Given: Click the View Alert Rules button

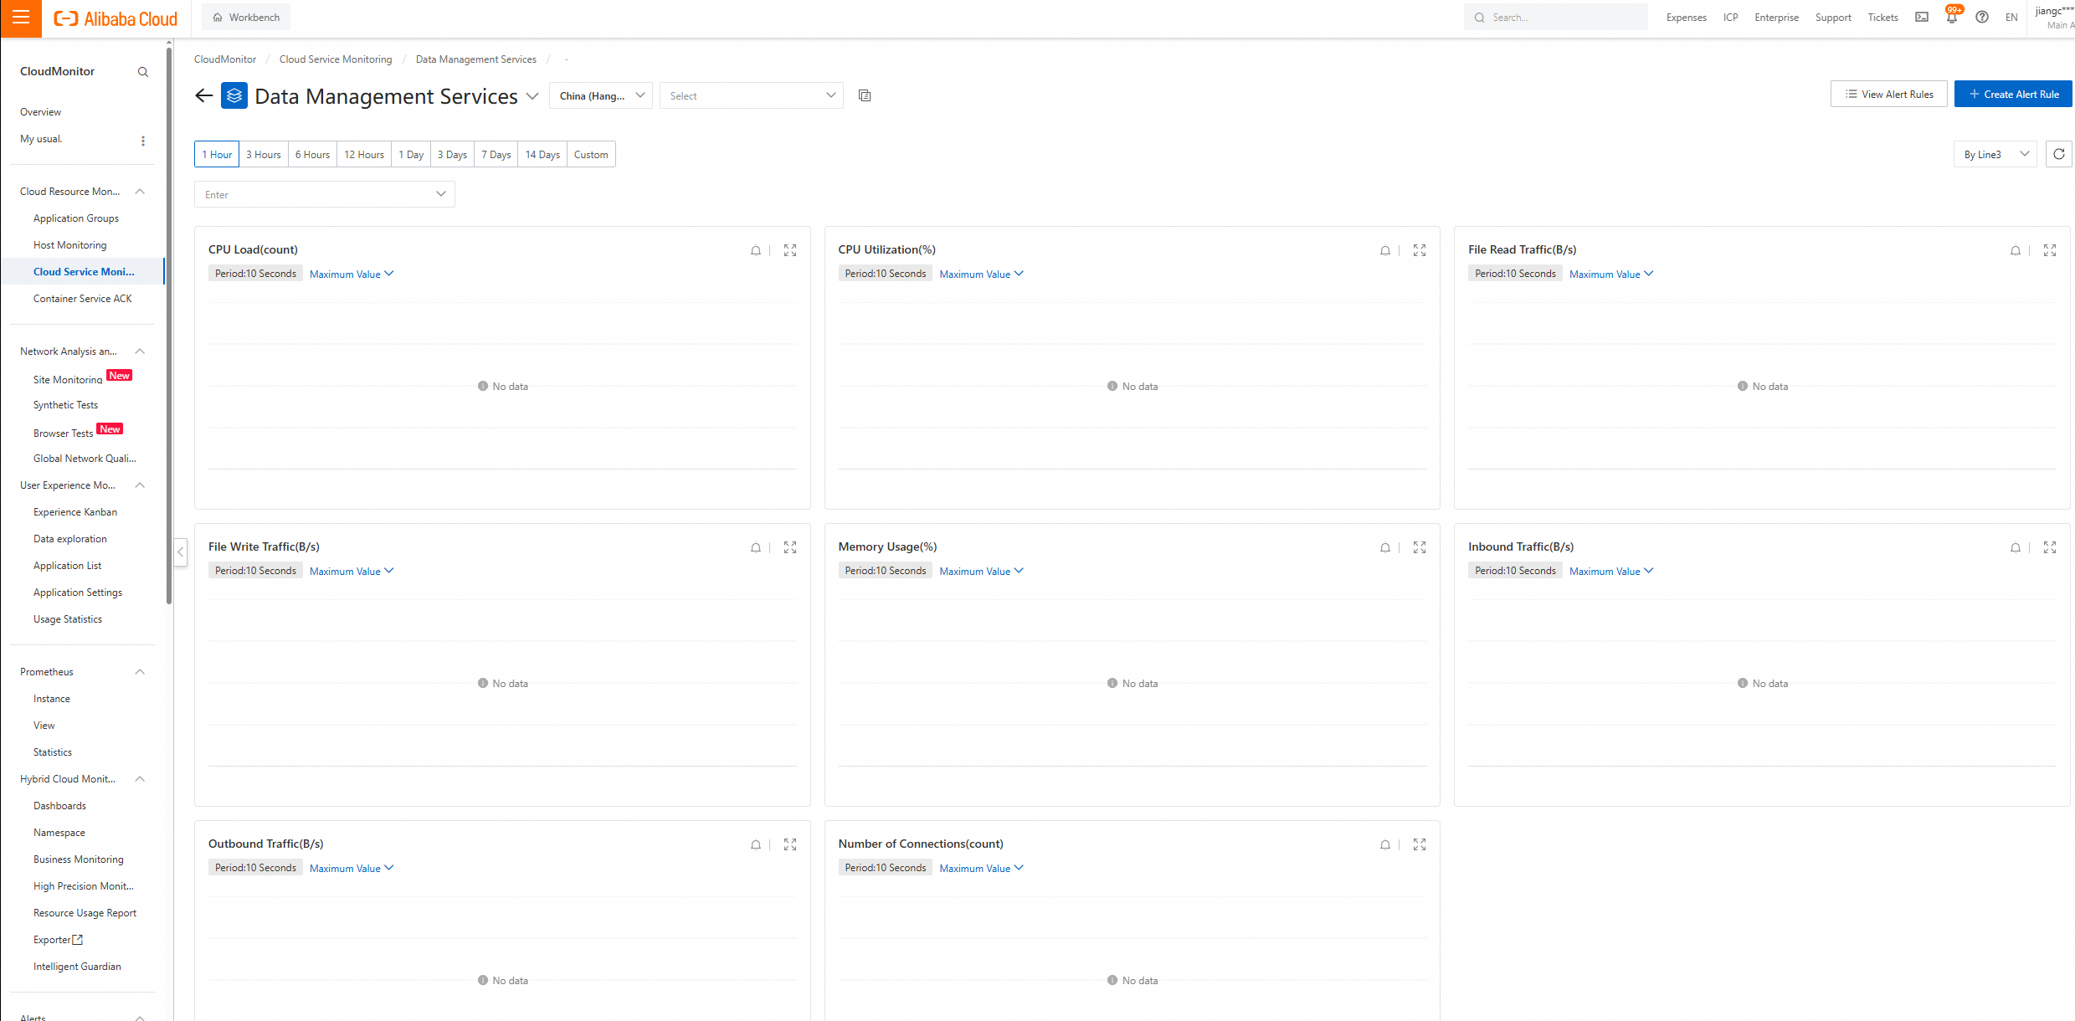Looking at the screenshot, I should pyautogui.click(x=1888, y=95).
